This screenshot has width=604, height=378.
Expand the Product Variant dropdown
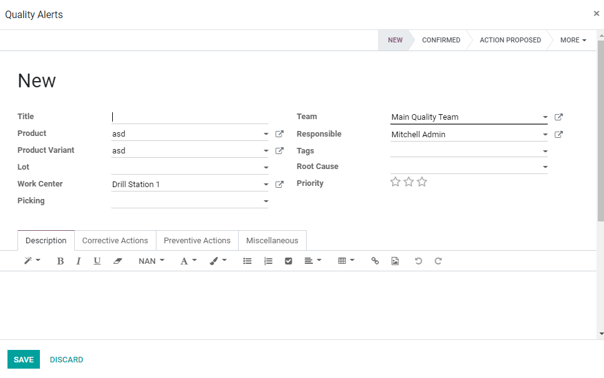point(266,151)
